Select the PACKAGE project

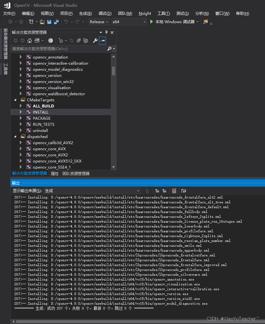[42, 118]
